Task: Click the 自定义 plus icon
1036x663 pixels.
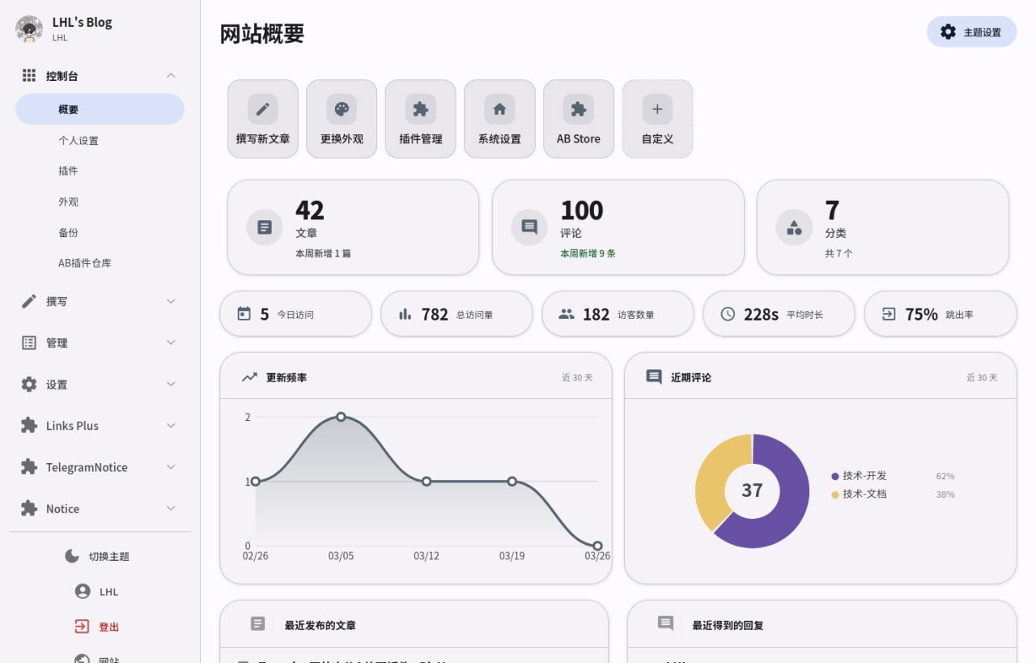Action: pos(656,107)
